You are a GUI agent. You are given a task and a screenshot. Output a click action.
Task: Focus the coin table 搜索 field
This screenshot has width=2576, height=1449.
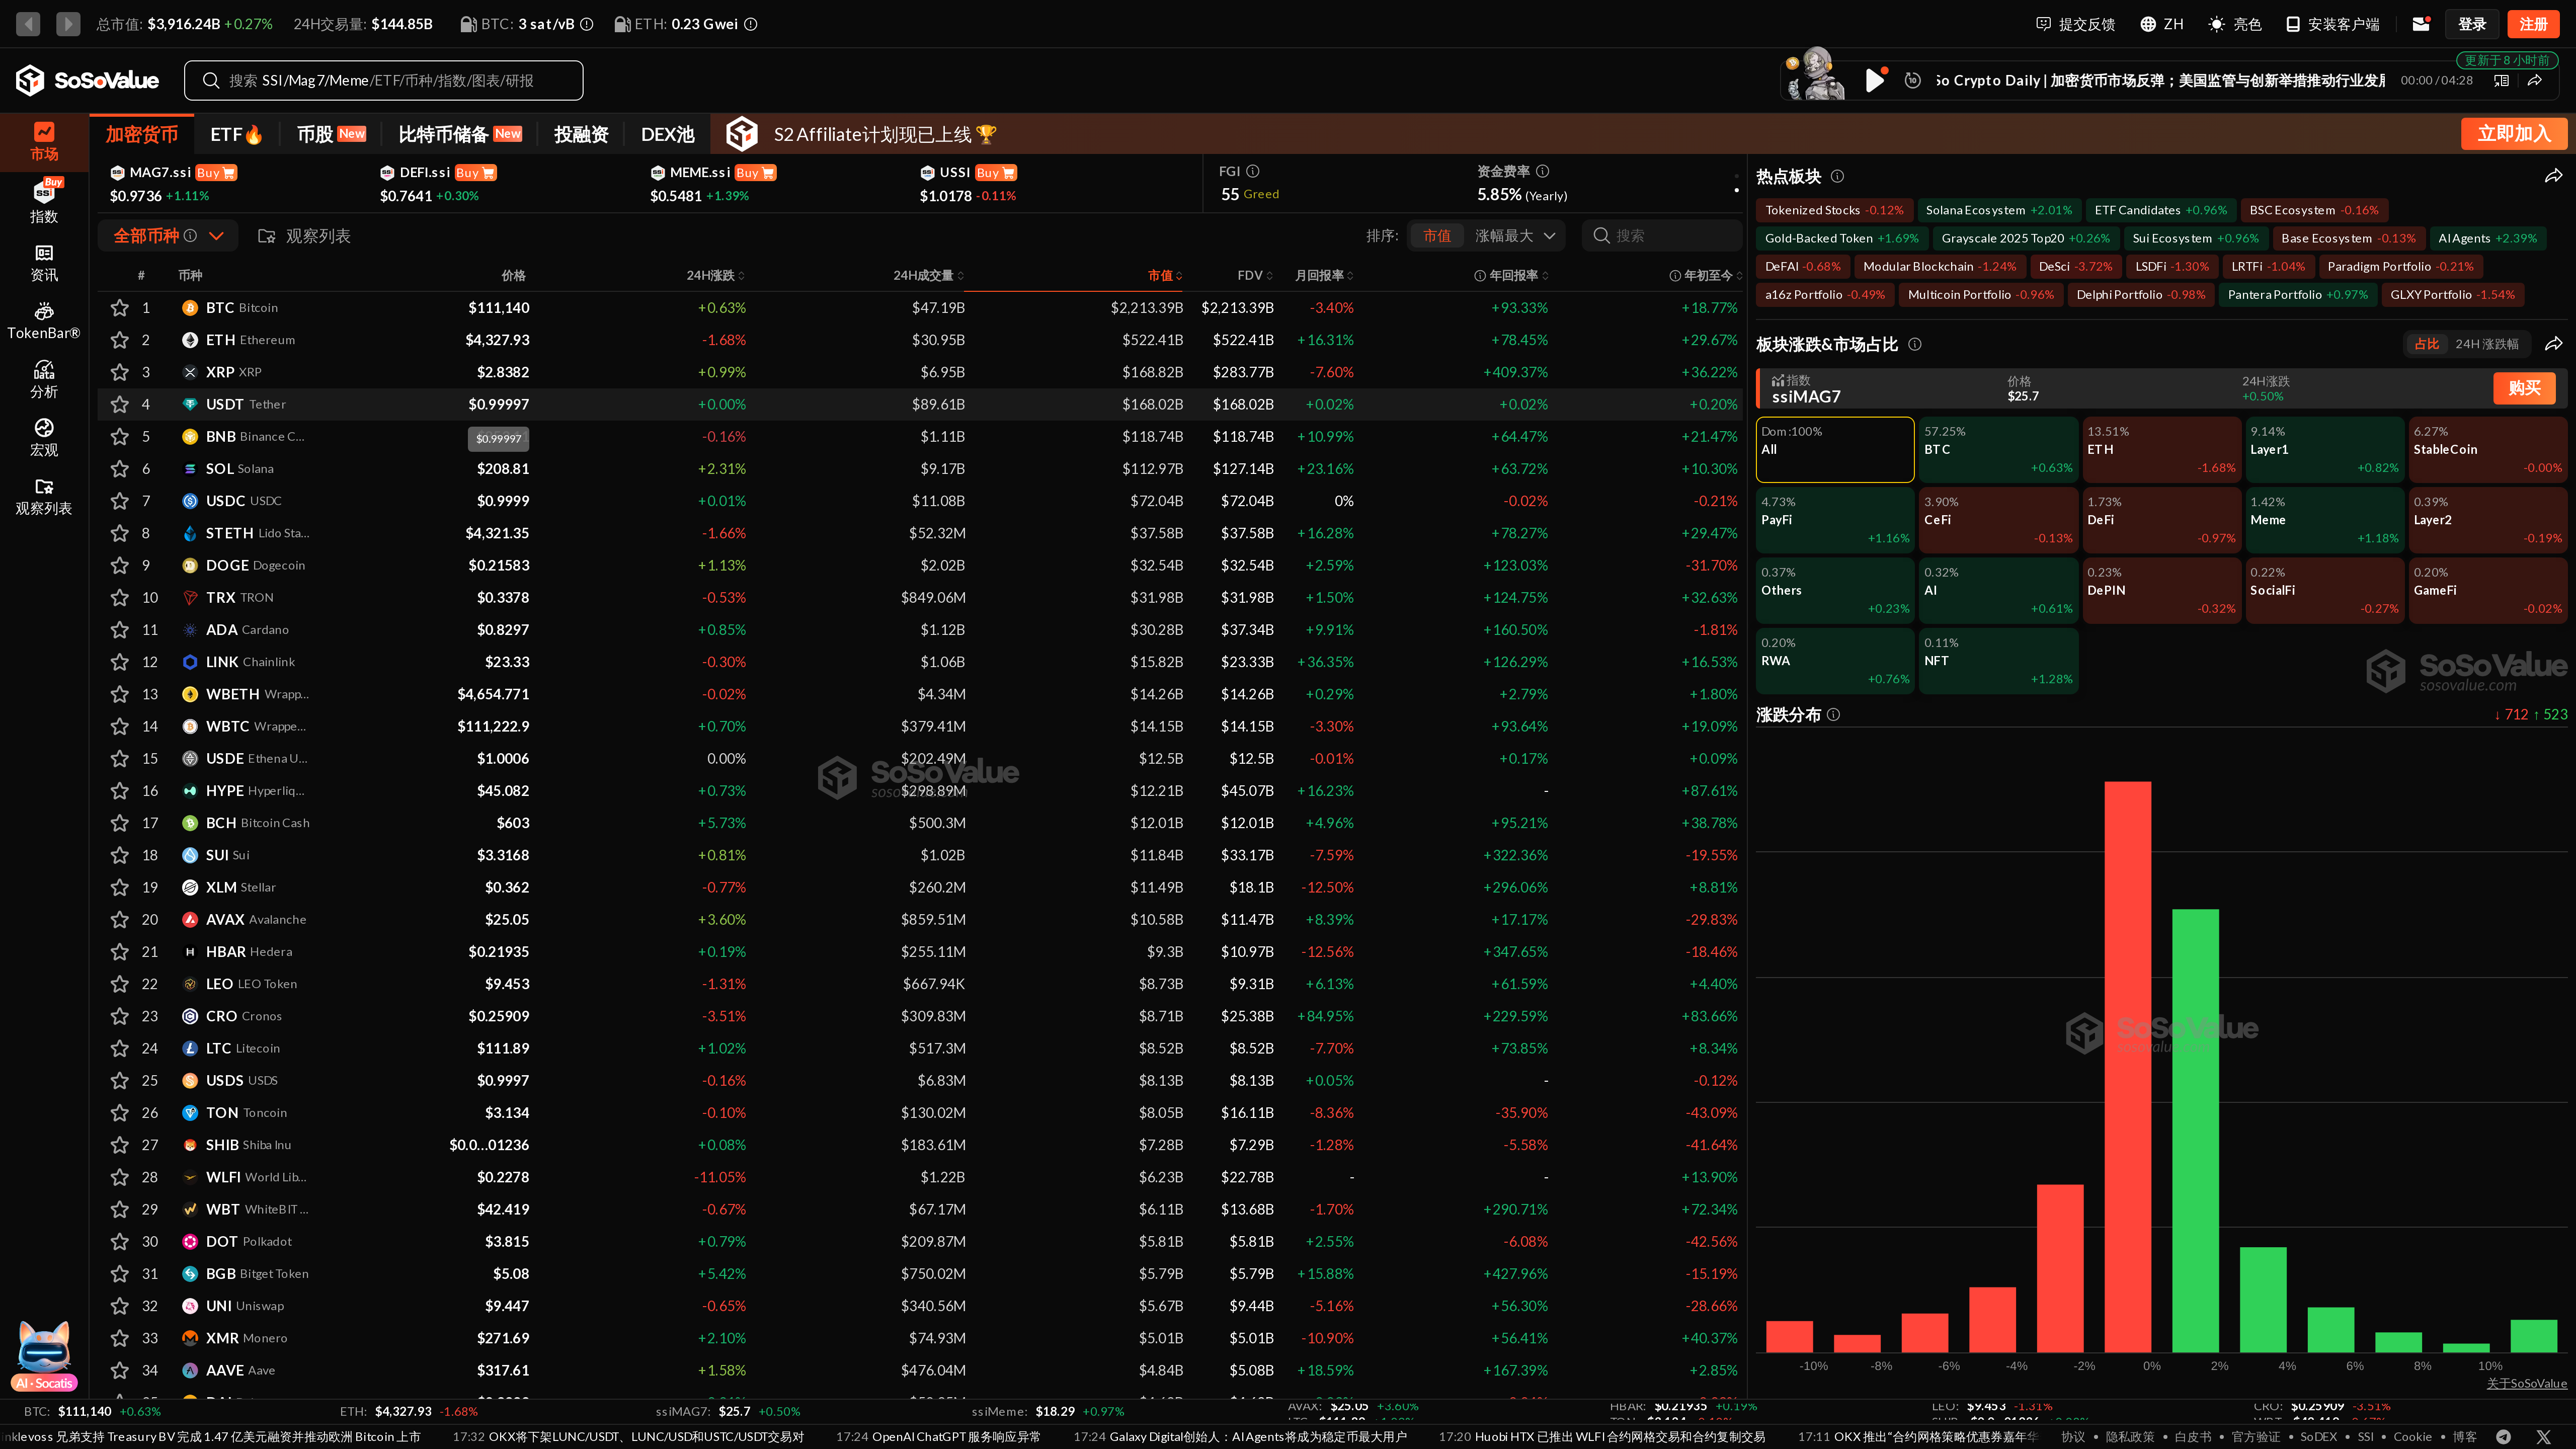click(1662, 236)
